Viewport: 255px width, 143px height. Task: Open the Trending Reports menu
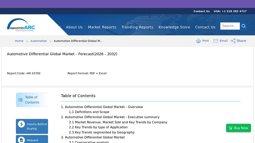coord(137,27)
